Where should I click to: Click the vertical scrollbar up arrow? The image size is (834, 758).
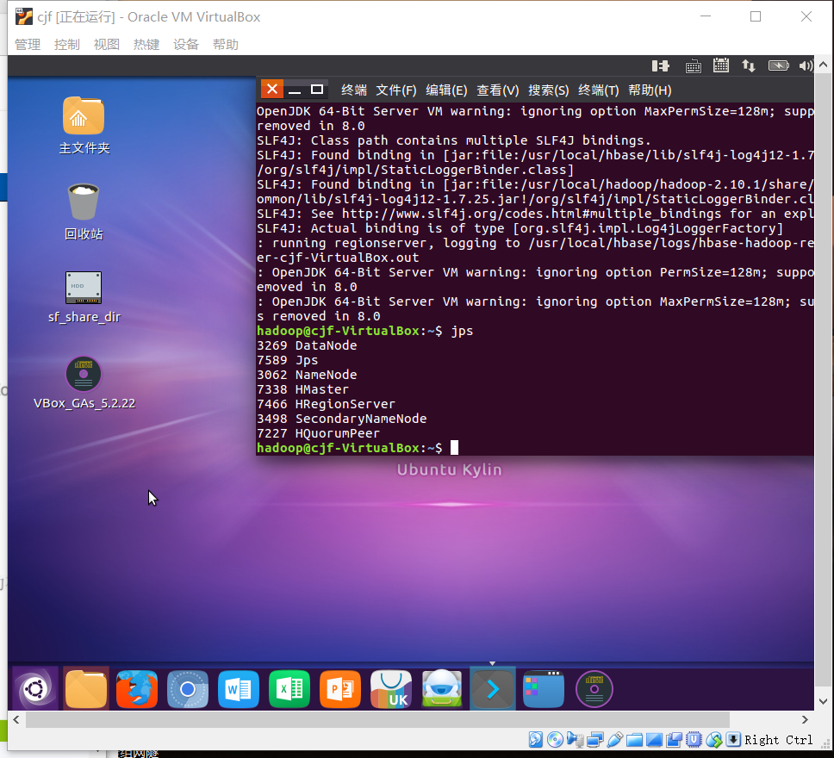click(x=823, y=65)
